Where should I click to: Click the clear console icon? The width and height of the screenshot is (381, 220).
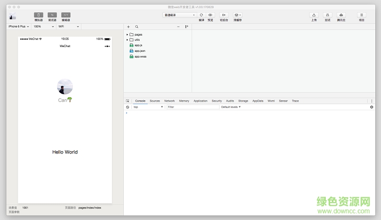(128, 107)
